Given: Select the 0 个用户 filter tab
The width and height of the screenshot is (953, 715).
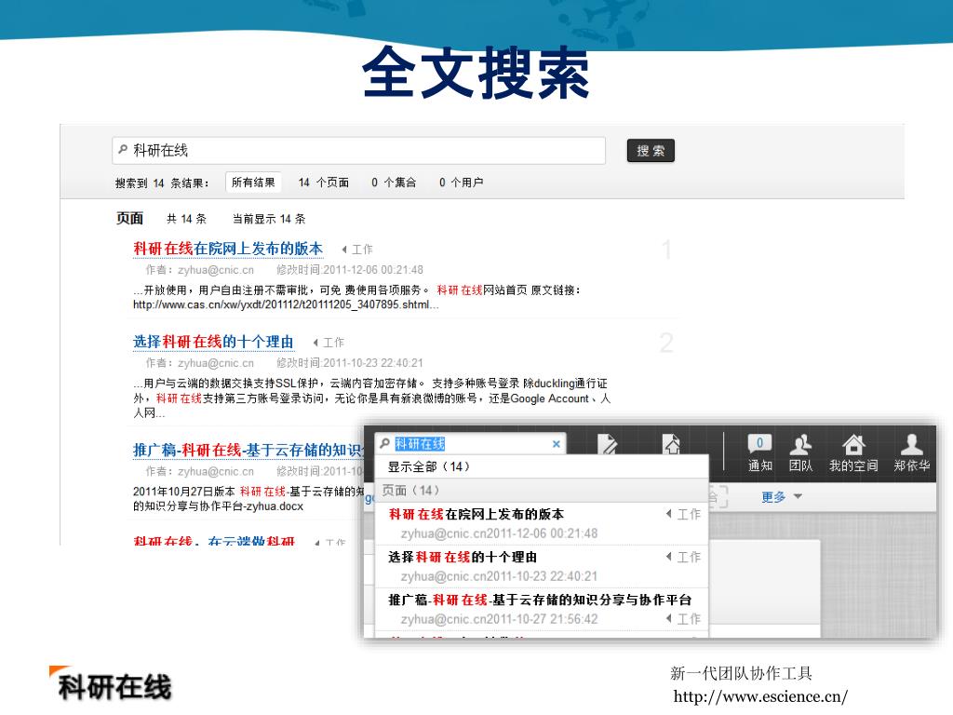Looking at the screenshot, I should [x=461, y=182].
